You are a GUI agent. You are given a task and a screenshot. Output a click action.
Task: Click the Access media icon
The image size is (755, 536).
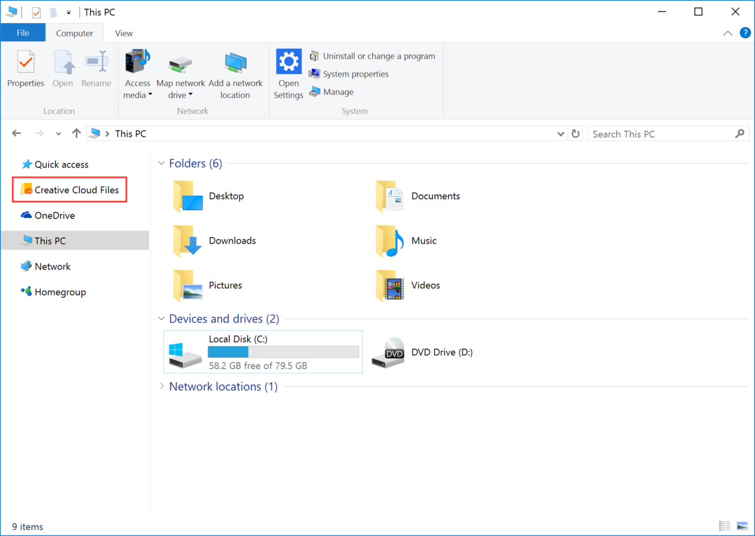click(x=137, y=61)
